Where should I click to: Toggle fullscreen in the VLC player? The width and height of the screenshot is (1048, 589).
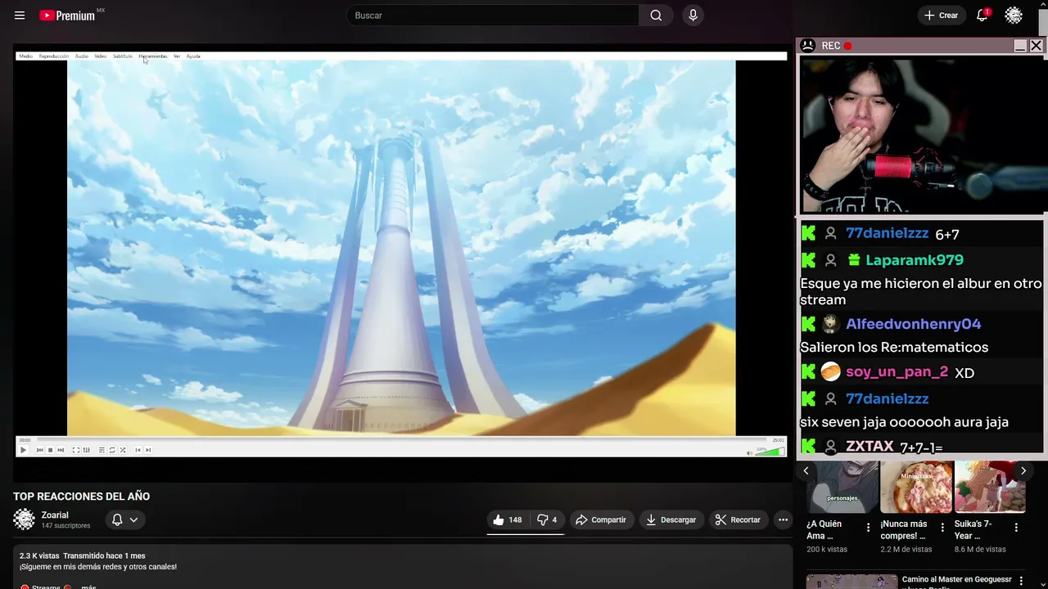coord(75,450)
